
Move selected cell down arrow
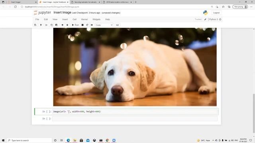67,25
